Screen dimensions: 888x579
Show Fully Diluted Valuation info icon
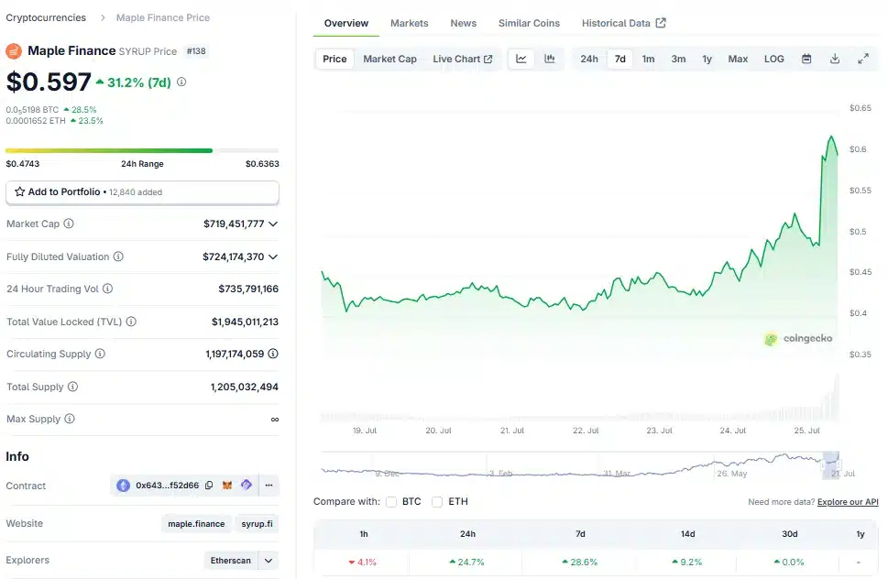(x=118, y=257)
